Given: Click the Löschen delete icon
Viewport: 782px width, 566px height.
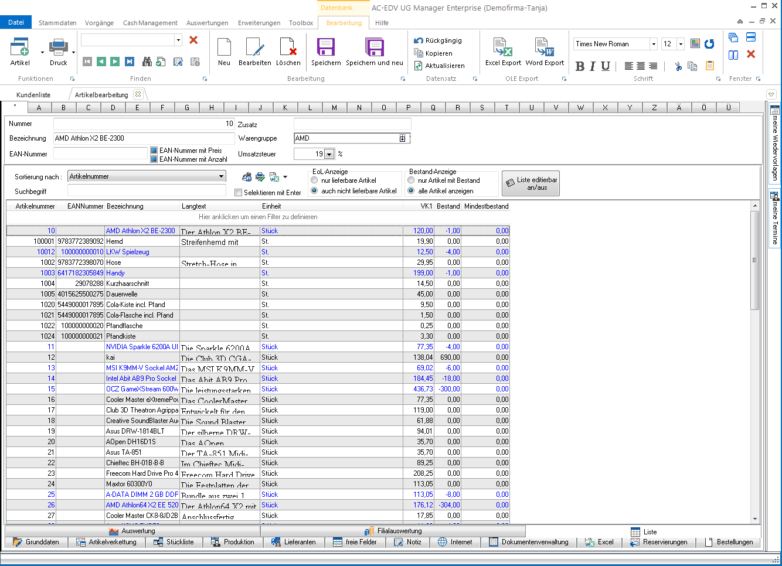Looking at the screenshot, I should pyautogui.click(x=288, y=48).
